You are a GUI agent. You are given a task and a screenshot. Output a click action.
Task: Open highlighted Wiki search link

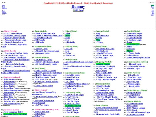pyautogui.click(x=98, y=40)
